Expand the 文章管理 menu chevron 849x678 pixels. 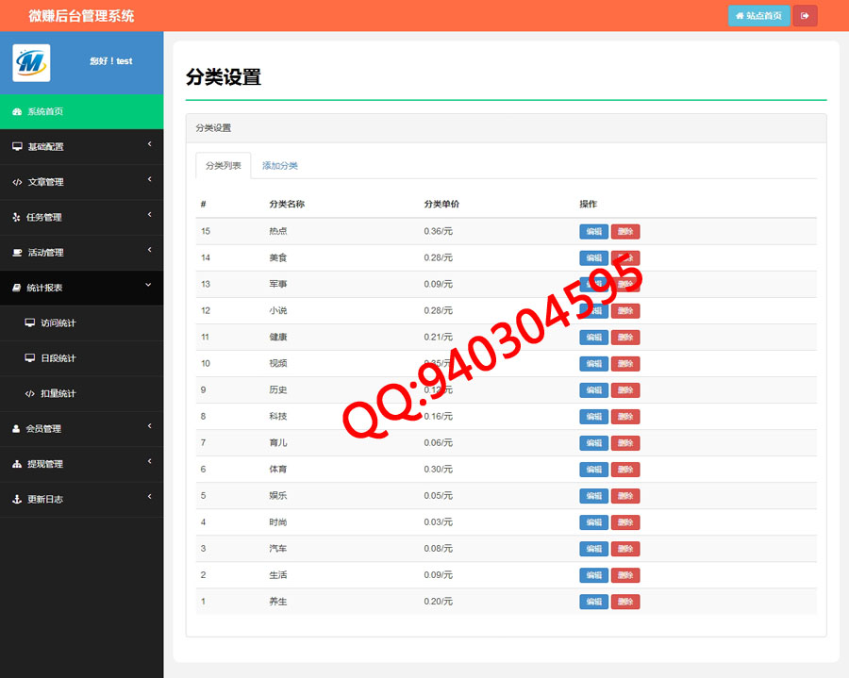(x=149, y=179)
